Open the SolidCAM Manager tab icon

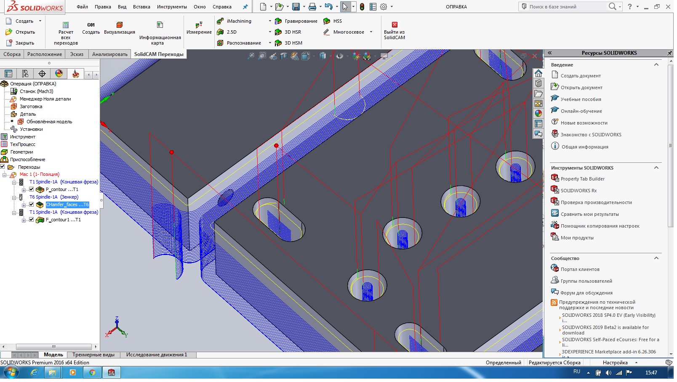[x=76, y=74]
